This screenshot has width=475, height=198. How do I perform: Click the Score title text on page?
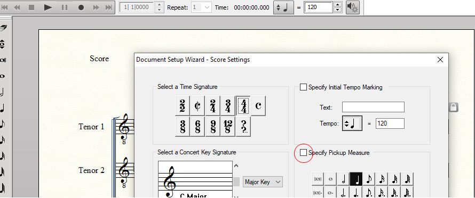[x=99, y=59]
